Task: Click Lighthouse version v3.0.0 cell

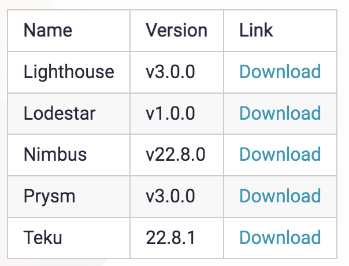Action: click(177, 72)
